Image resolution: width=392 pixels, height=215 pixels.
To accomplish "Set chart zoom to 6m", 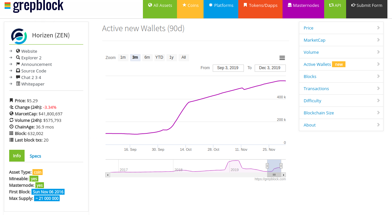I will (x=147, y=57).
